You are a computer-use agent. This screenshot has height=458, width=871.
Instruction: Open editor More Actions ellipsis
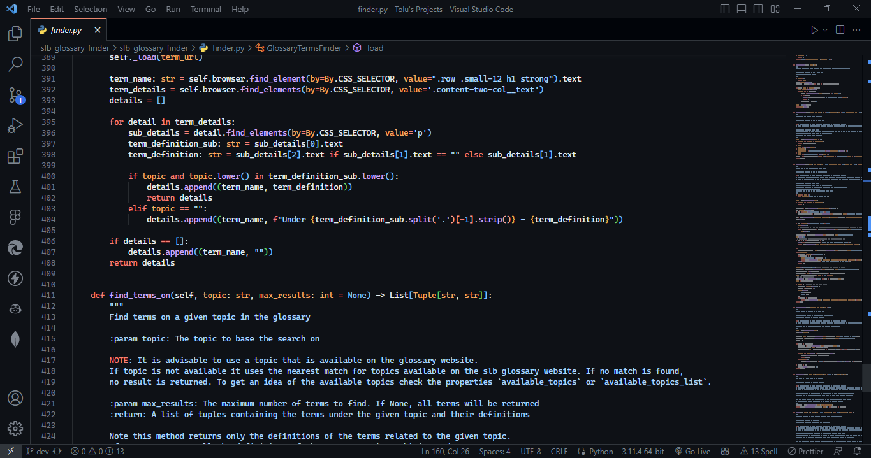point(858,30)
